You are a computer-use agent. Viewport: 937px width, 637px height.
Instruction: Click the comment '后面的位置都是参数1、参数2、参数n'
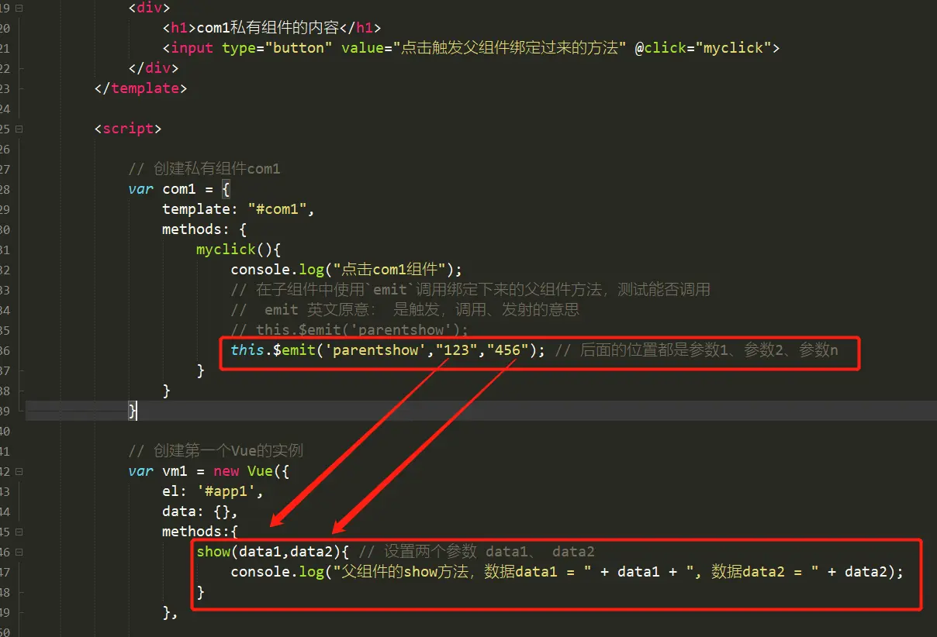pyautogui.click(x=697, y=350)
